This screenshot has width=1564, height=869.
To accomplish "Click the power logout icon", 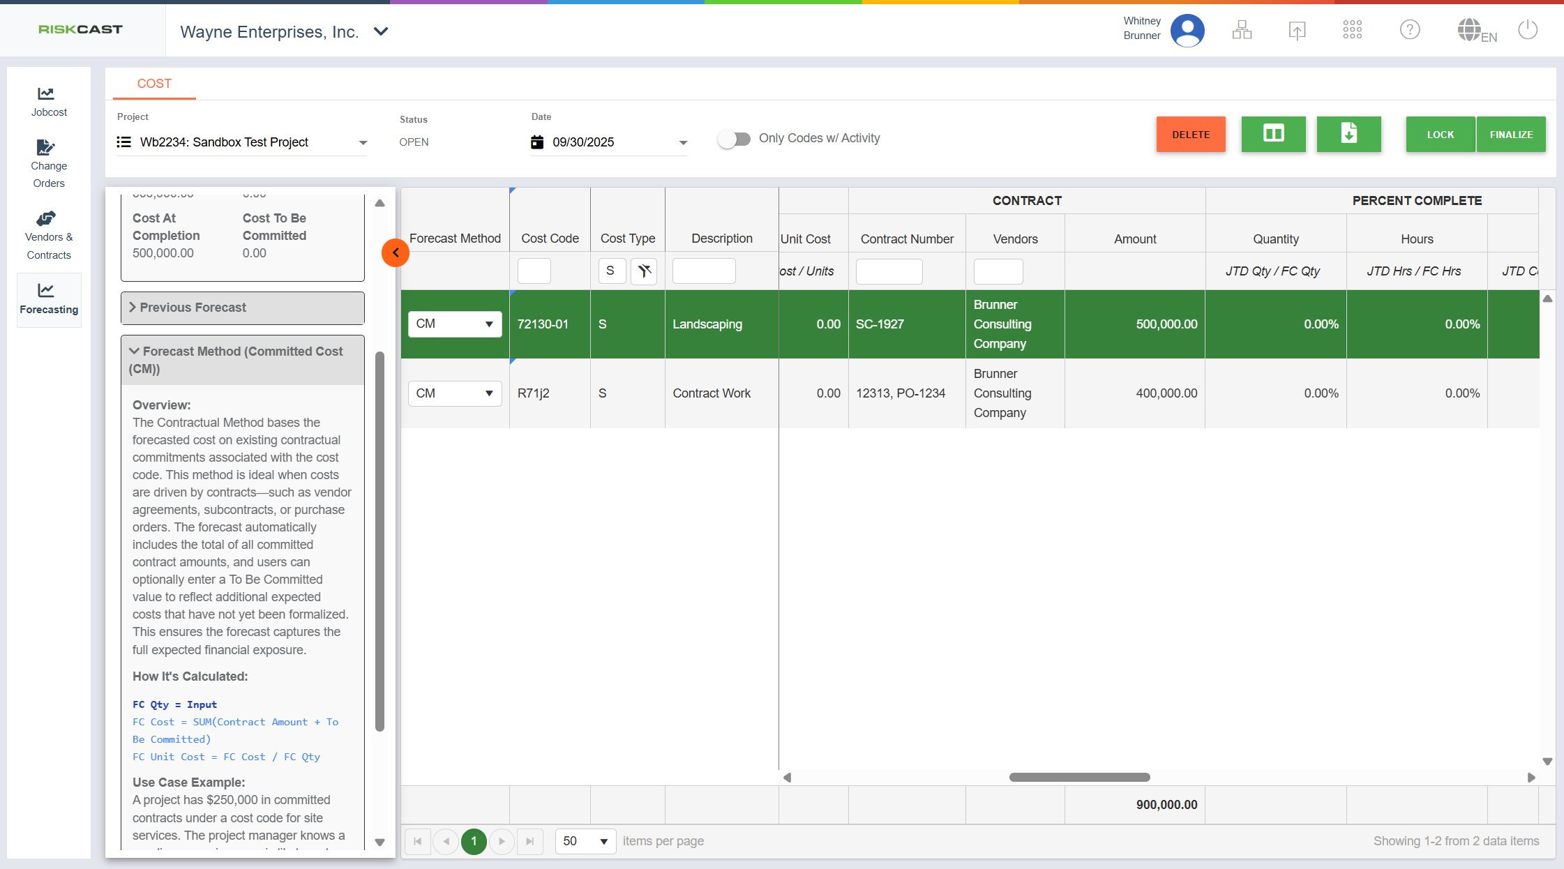I will 1528,30.
